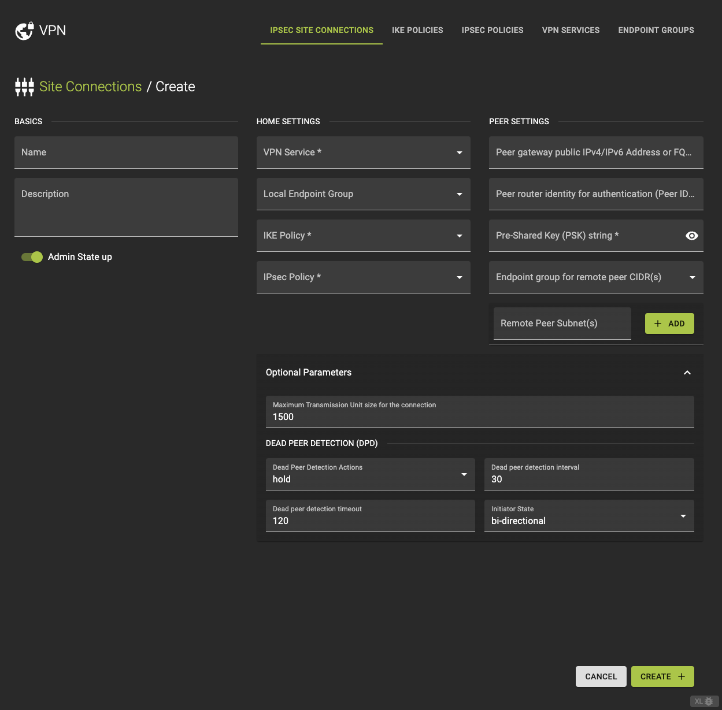This screenshot has width=722, height=710.
Task: Click the Maximum Transmission Unit size field
Action: point(480,412)
